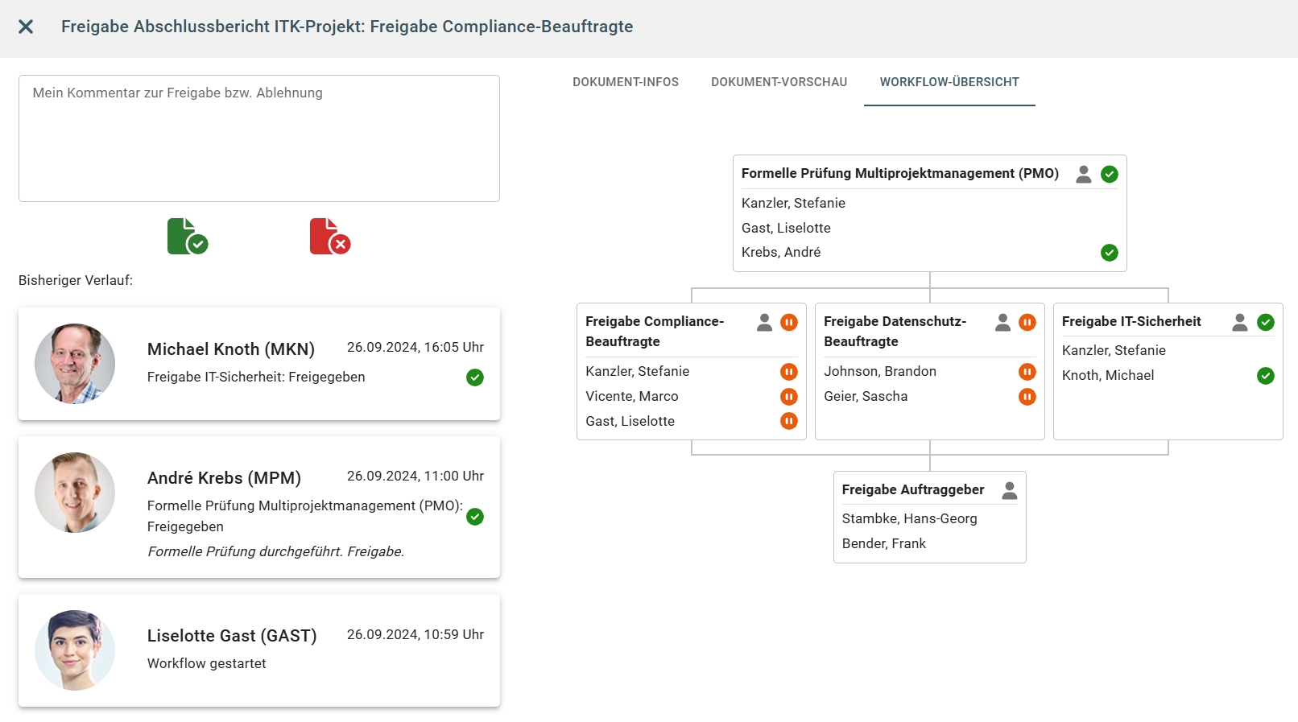Click Stambke, Hans-Georg in Auftraggeber box
The width and height of the screenshot is (1298, 722).
click(x=909, y=519)
